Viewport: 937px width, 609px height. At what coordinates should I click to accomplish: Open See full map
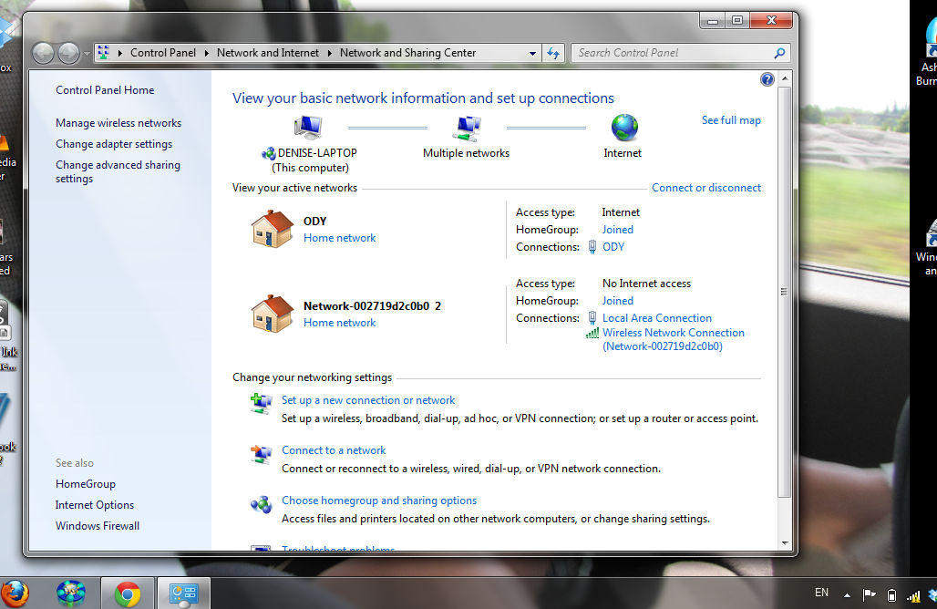[731, 120]
